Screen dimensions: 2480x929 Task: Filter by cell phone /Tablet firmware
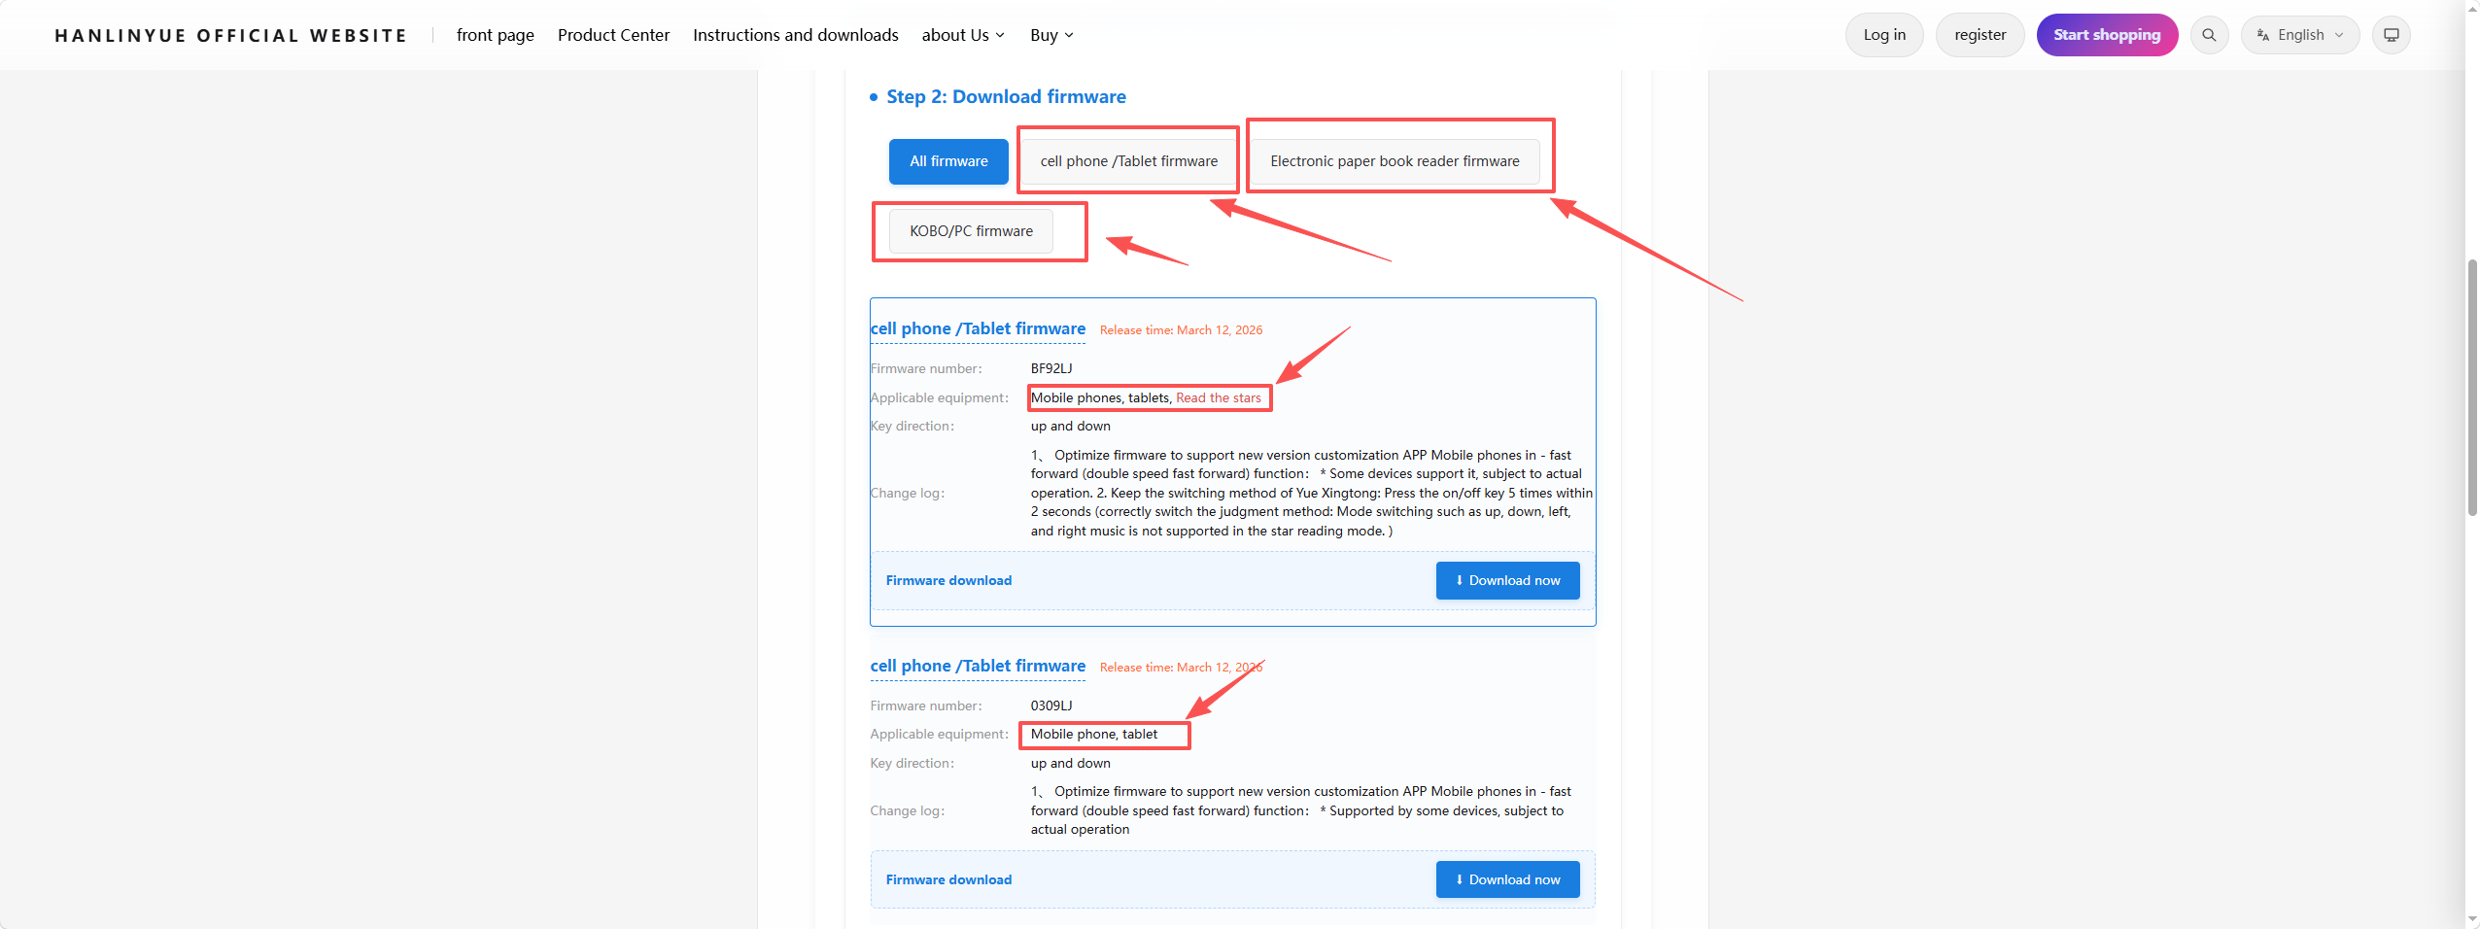pos(1128,161)
